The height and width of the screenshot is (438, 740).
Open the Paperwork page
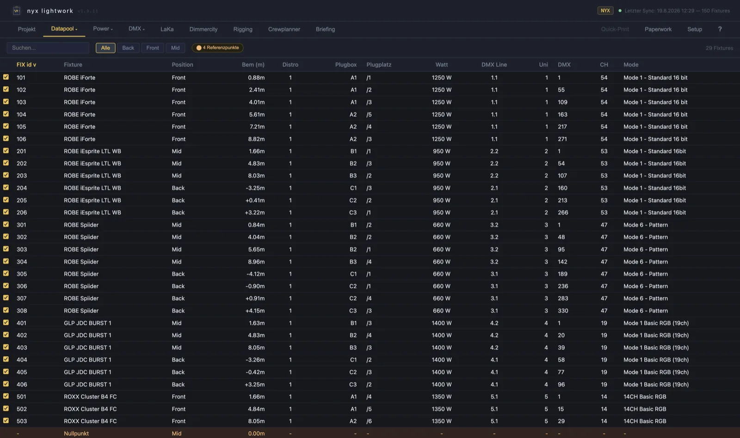658,29
